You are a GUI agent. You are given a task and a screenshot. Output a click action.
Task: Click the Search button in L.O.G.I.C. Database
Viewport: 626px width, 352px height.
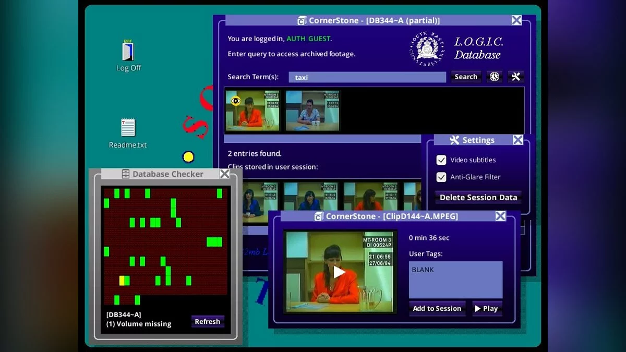click(x=466, y=77)
